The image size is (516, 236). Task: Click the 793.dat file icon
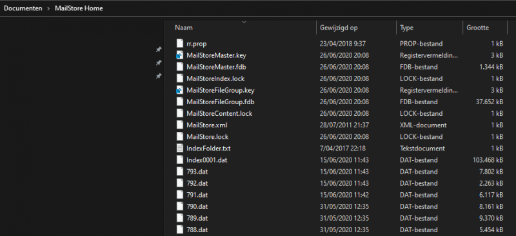pos(179,172)
